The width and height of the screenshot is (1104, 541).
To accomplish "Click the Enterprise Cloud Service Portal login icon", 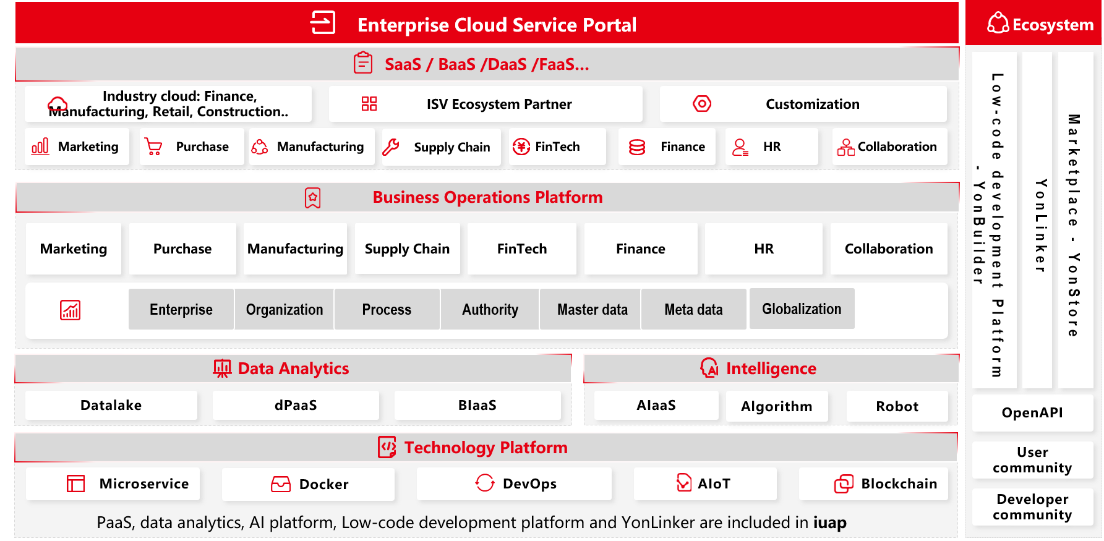I will [x=322, y=23].
